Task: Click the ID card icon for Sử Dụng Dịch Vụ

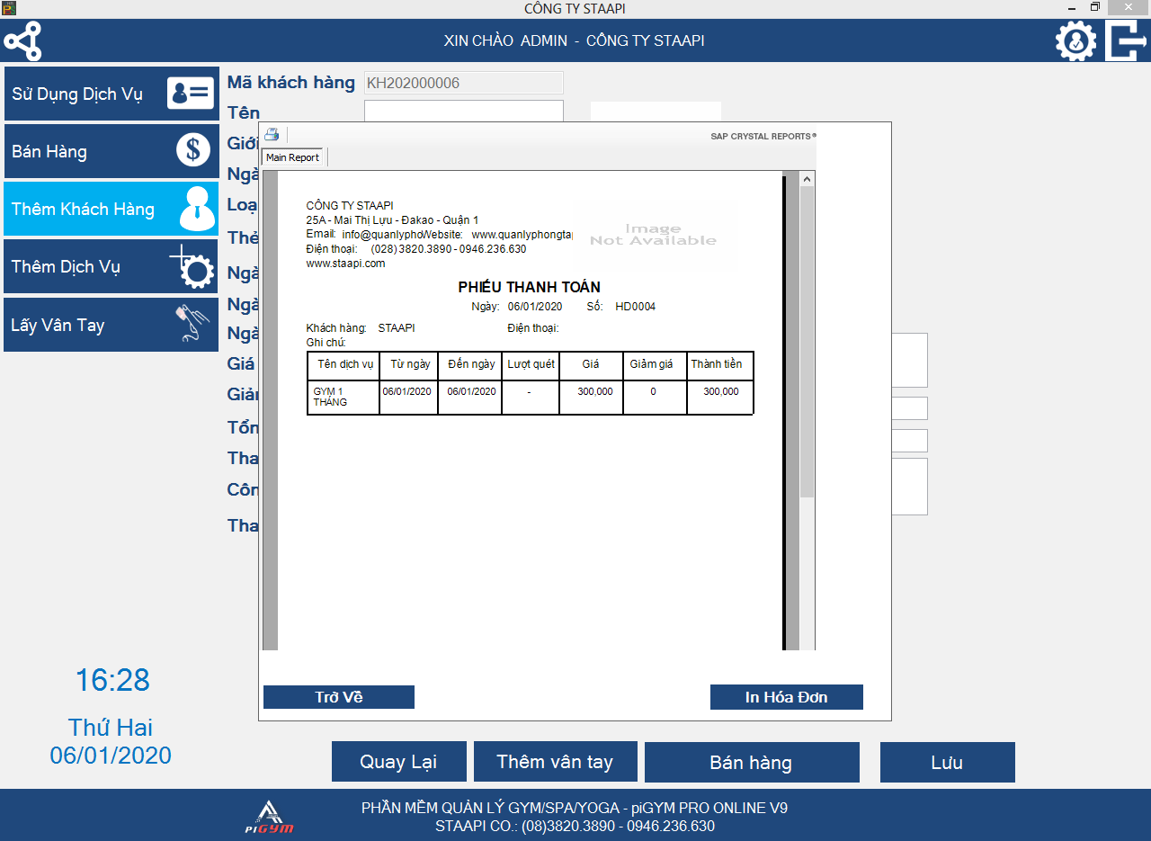Action: click(x=191, y=94)
